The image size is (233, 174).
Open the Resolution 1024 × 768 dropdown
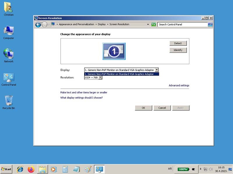(x=100, y=78)
